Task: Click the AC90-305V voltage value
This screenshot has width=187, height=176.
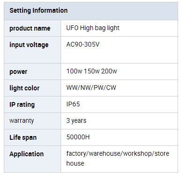Action: [83, 44]
